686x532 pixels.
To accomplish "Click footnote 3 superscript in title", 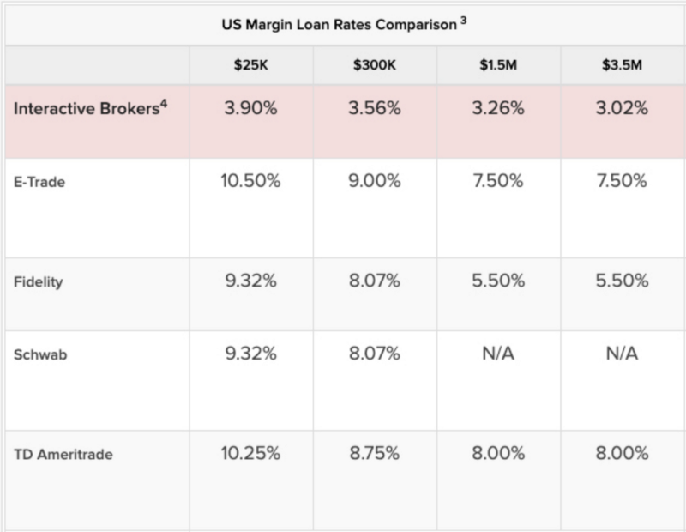I will (463, 19).
